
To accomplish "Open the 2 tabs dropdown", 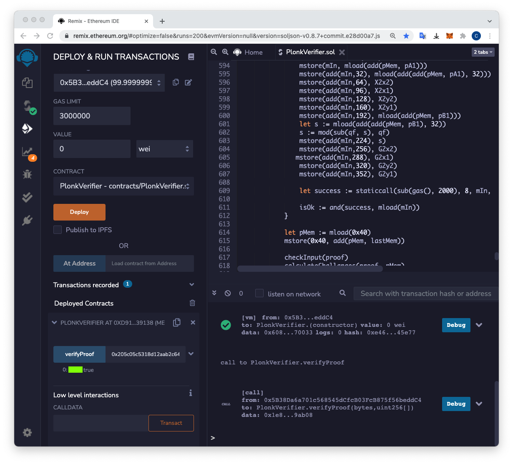I will 483,52.
